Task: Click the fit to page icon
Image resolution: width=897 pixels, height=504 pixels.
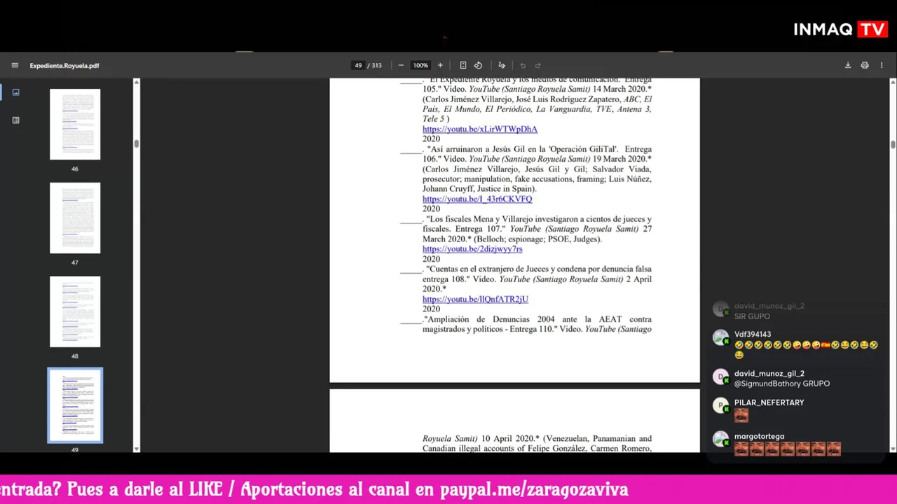Action: (463, 65)
